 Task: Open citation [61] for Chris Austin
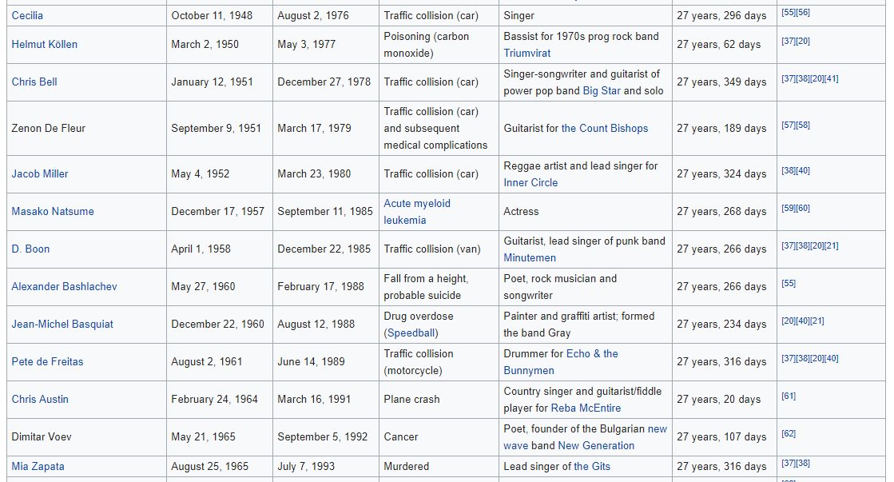click(789, 396)
